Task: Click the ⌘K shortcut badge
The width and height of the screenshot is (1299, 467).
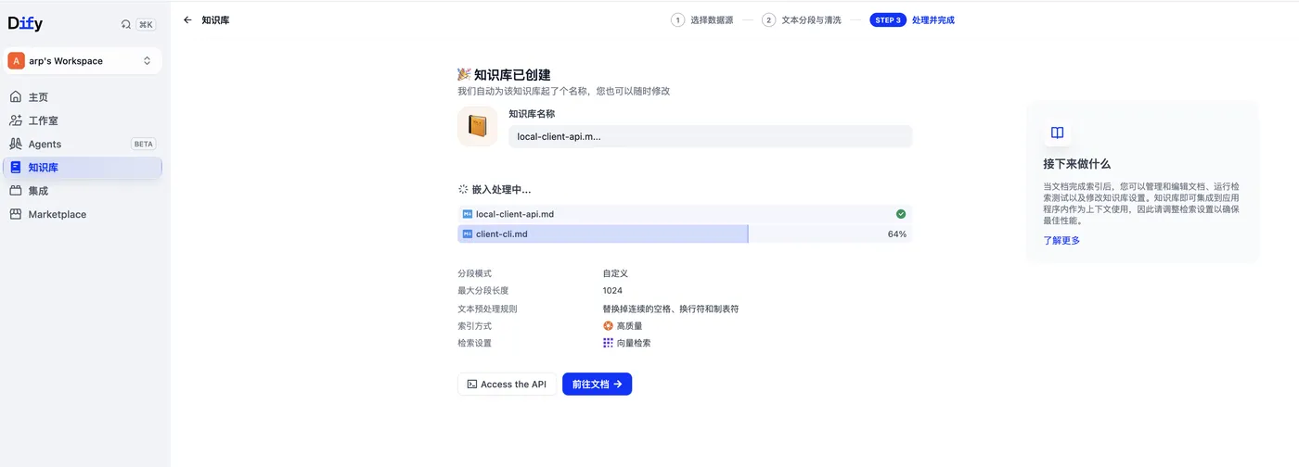Action: 146,25
